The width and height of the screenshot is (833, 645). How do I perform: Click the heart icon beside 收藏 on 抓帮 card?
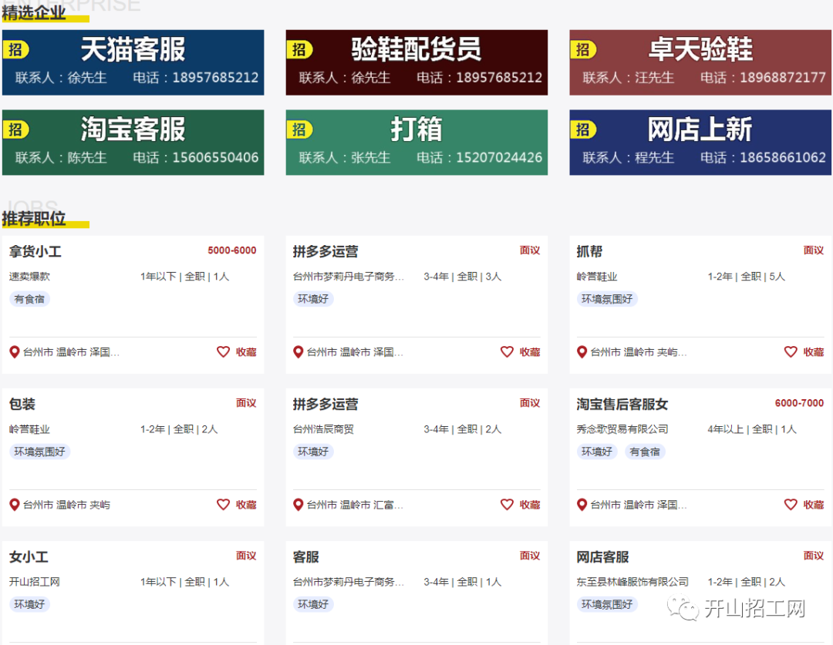tap(791, 352)
